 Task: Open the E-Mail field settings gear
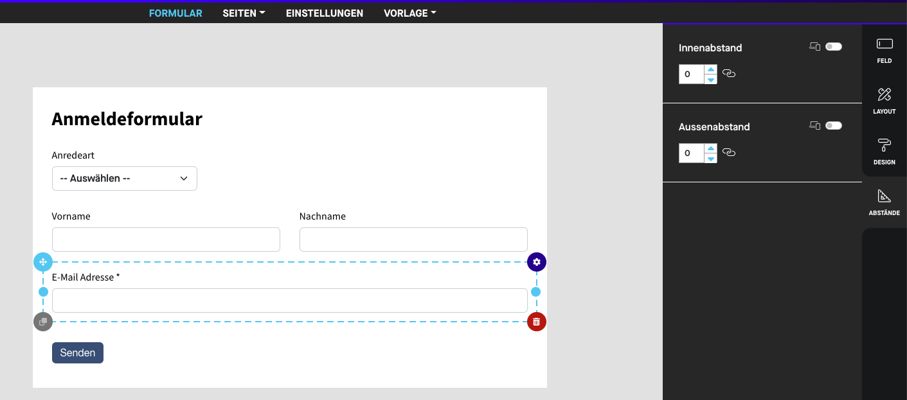pos(537,262)
